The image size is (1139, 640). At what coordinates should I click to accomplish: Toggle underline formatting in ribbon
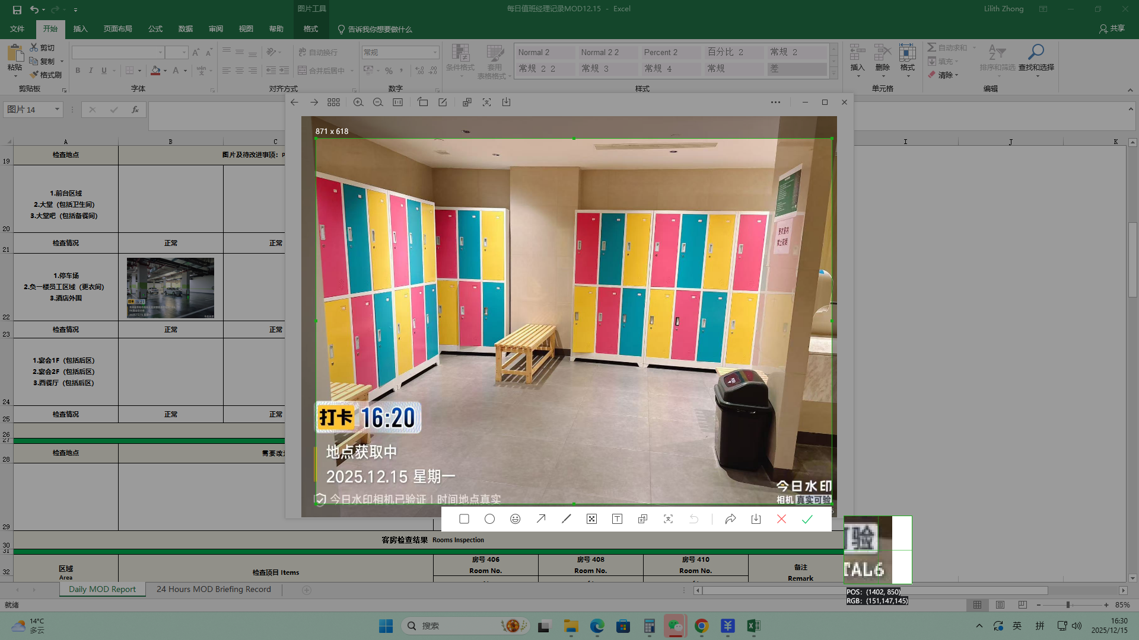pos(104,71)
